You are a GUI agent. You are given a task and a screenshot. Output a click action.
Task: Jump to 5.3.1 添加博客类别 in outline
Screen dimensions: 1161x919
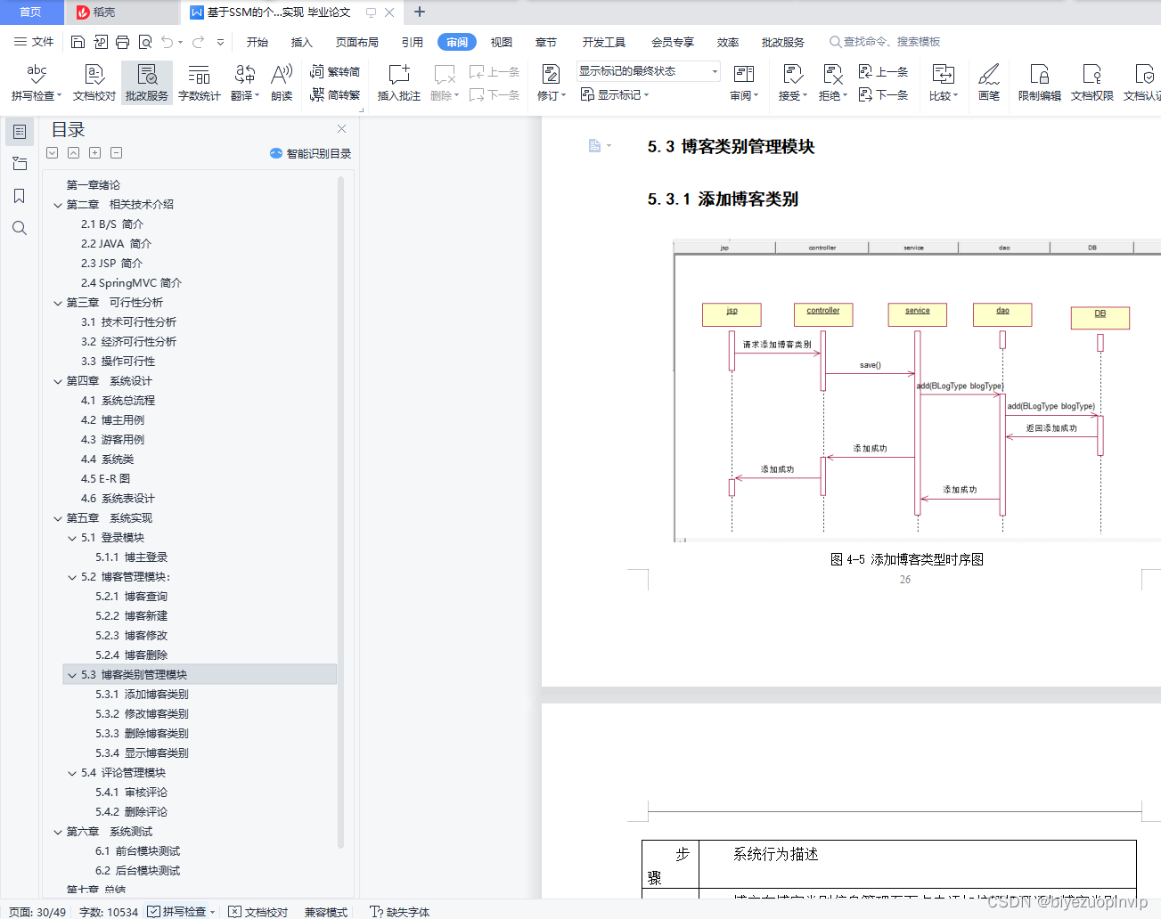click(x=142, y=695)
